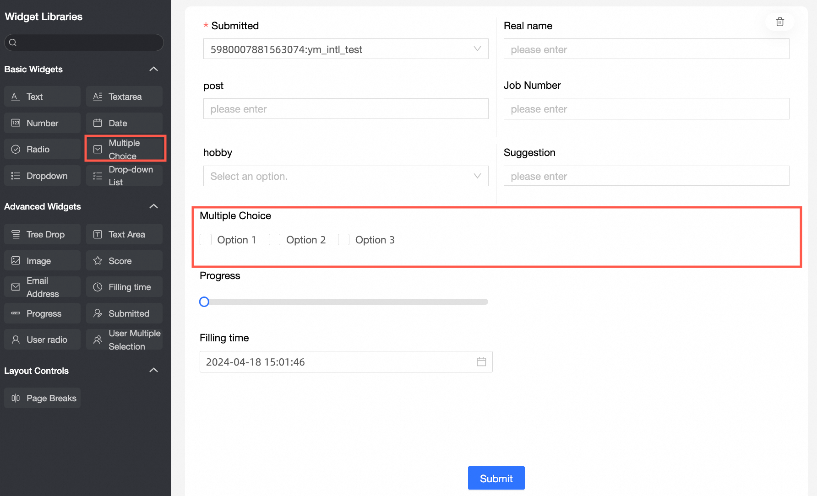Click the Progress slider handle
The width and height of the screenshot is (817, 496).
click(x=204, y=302)
